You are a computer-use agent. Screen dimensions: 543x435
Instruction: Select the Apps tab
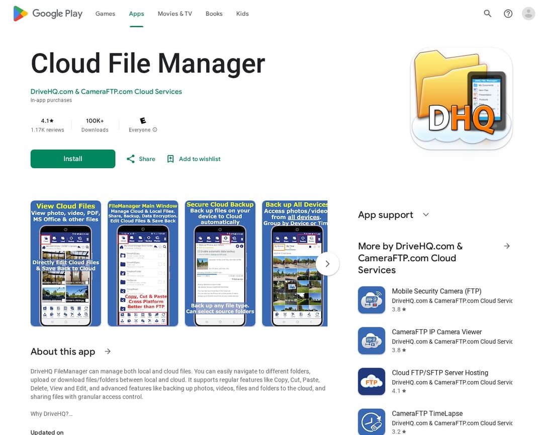tap(136, 14)
